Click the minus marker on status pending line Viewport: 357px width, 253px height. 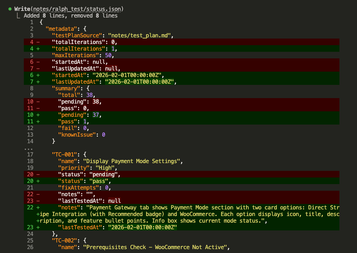coord(38,174)
